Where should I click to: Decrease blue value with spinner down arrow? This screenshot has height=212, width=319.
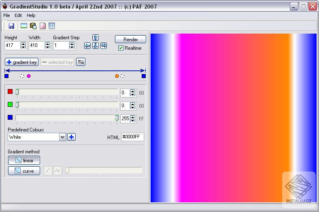133,121
